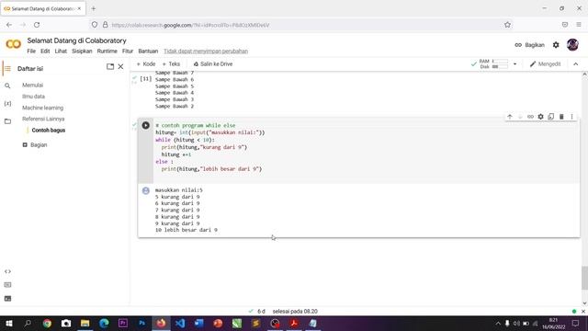588x331 pixels.
Task: Open command palette sidebar icon
Action: (7, 285)
